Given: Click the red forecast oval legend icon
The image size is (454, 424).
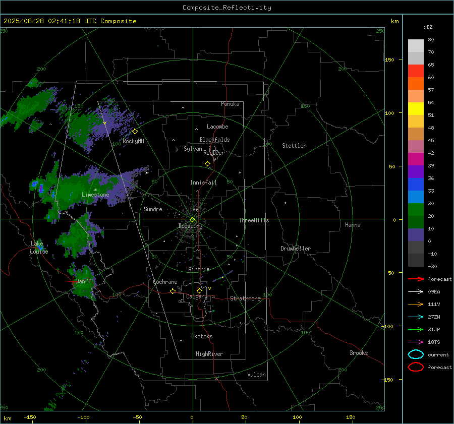Looking at the screenshot, I should click(x=416, y=367).
